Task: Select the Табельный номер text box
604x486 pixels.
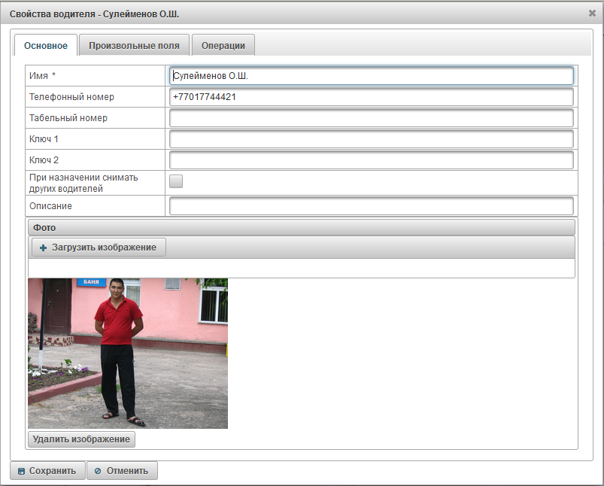Action: point(372,118)
